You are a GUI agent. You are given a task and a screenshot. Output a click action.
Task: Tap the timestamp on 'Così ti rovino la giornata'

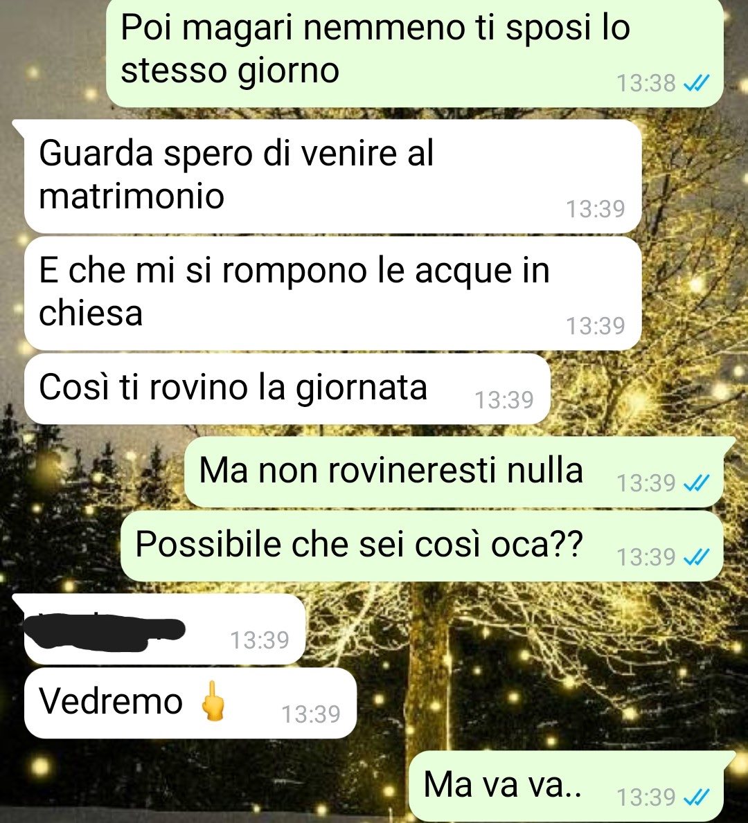[x=504, y=400]
